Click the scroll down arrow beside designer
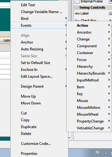The image size is (112, 157). 70,138
